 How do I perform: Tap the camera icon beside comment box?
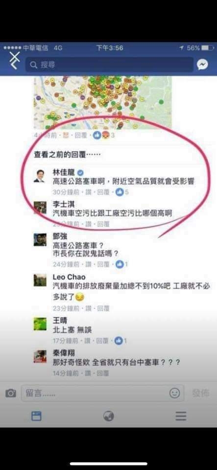[10, 393]
